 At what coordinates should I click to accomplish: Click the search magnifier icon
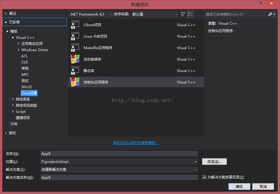(270, 14)
